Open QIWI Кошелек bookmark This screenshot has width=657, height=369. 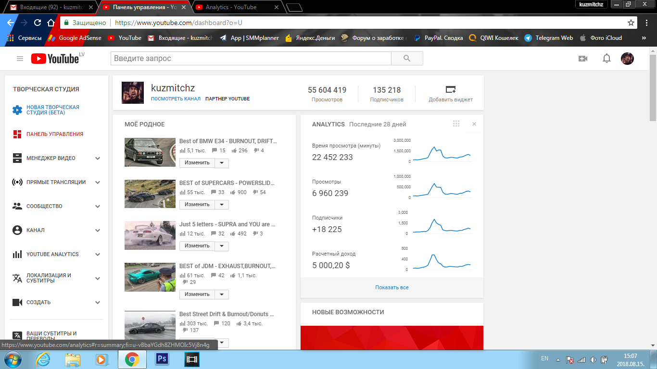tap(494, 38)
